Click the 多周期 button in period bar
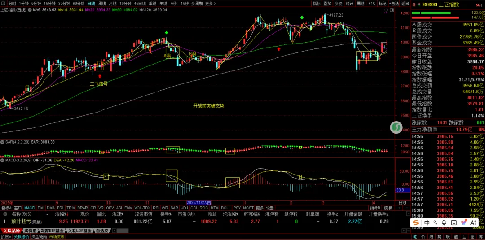Image resolution: width=485 pixels, height=240 pixels. tap(197, 4)
